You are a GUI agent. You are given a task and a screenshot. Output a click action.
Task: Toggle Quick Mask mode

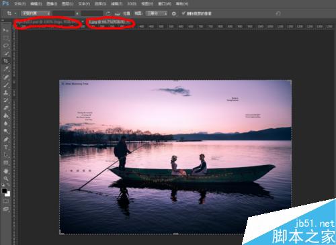(6, 201)
